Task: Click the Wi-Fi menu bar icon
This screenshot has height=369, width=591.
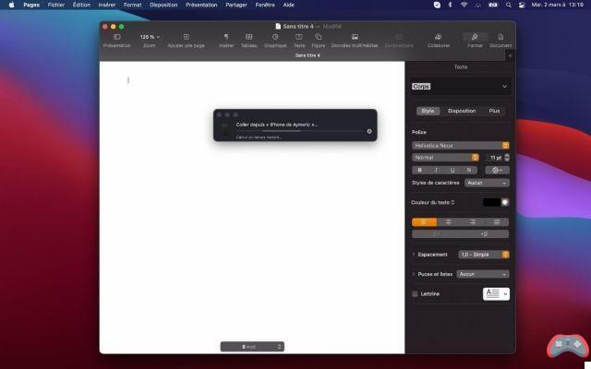Action: pyautogui.click(x=464, y=5)
